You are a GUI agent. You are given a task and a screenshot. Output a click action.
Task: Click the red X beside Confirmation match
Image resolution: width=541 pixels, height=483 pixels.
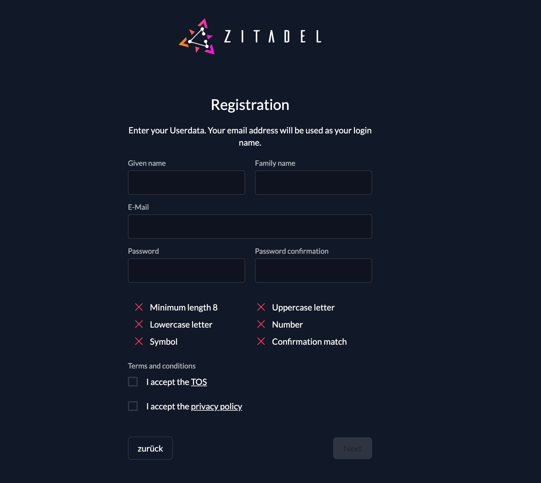click(x=261, y=341)
